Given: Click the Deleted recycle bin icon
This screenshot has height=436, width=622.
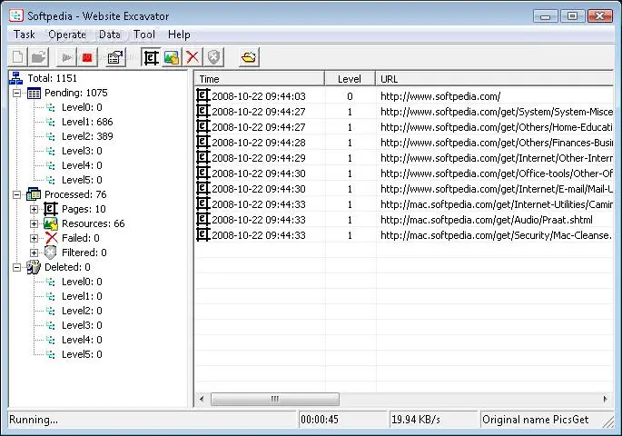Looking at the screenshot, I should (34, 267).
